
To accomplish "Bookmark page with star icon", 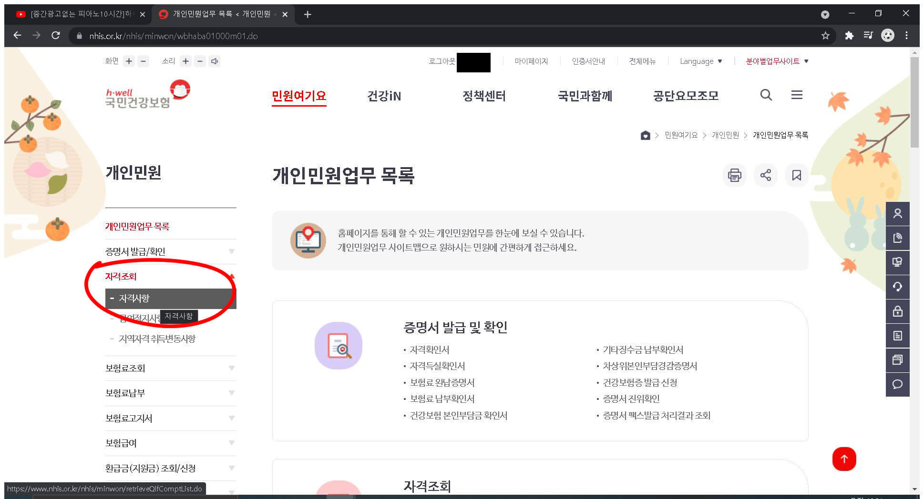I will coord(825,36).
